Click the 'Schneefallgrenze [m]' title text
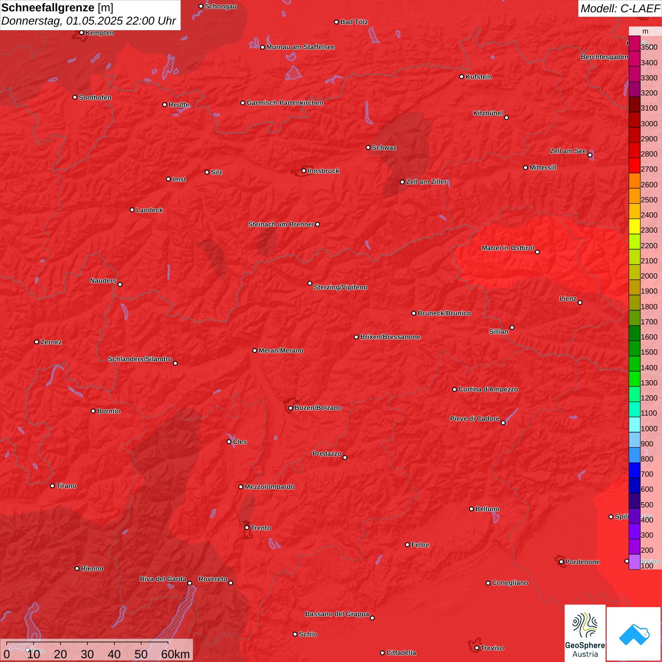 [x=57, y=8]
